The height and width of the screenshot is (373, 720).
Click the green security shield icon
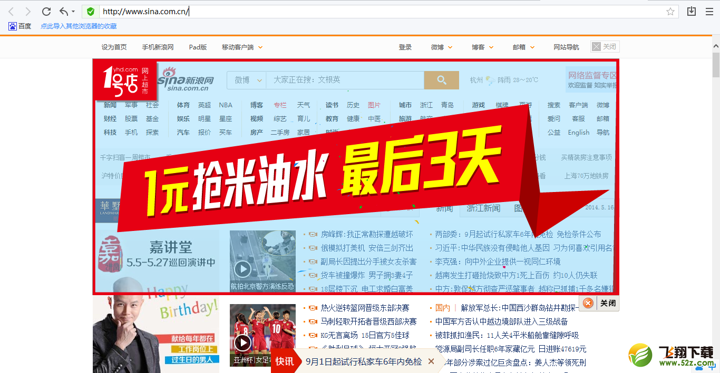click(91, 12)
